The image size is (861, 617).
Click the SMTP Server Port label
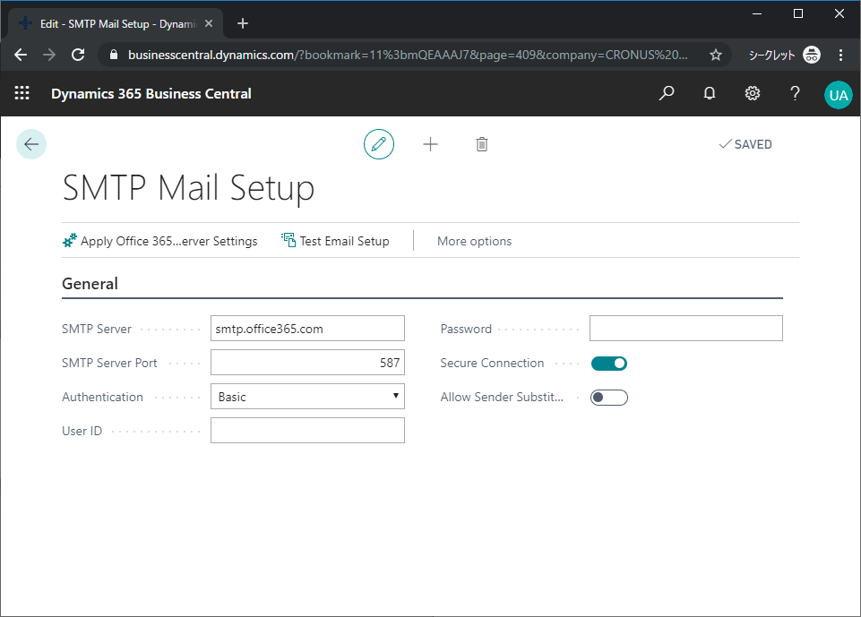tap(109, 363)
